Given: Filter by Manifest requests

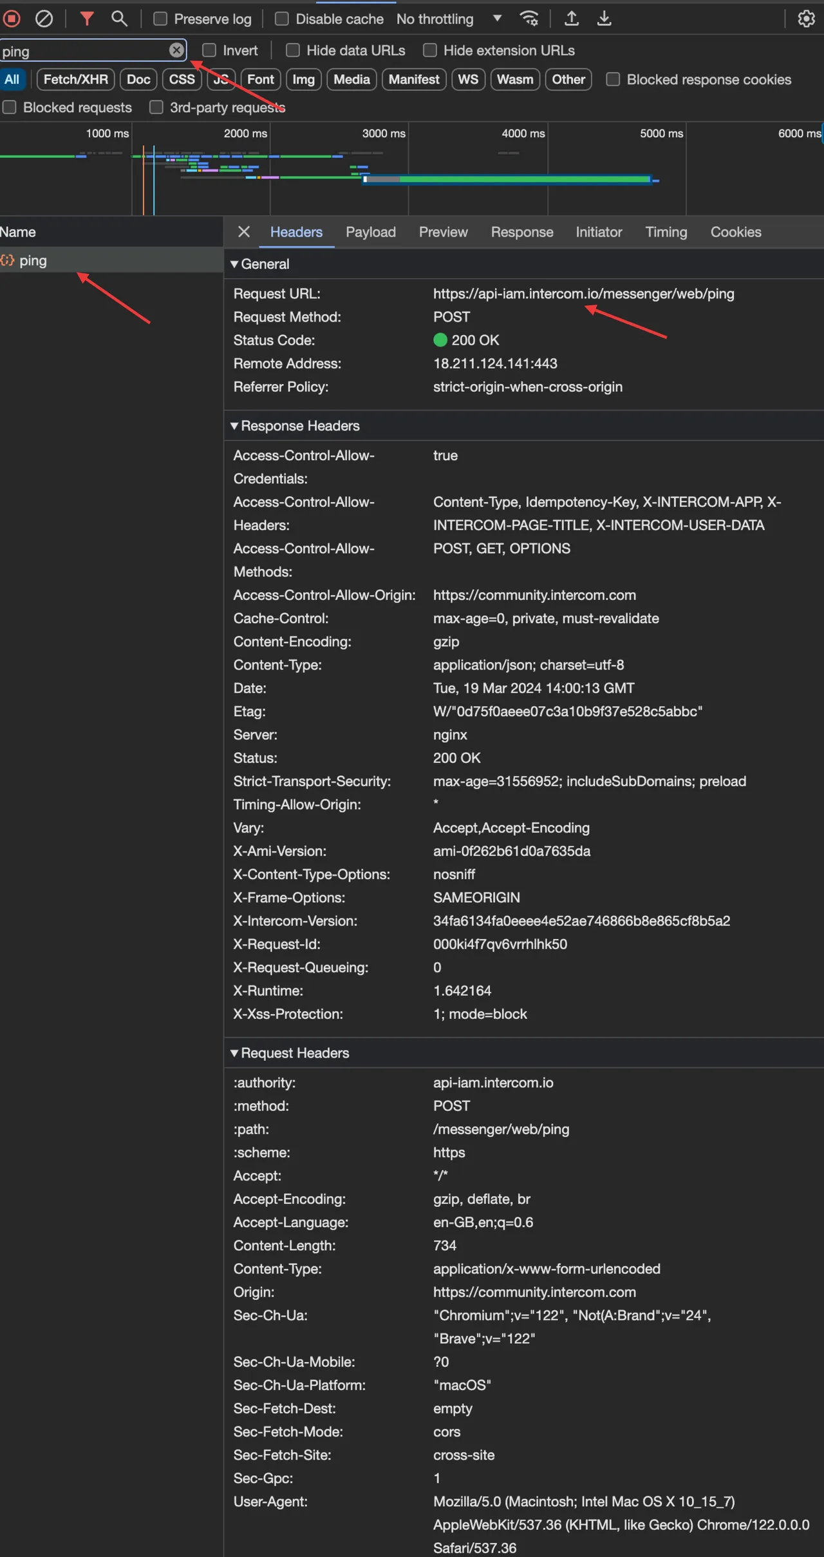Looking at the screenshot, I should coord(414,79).
